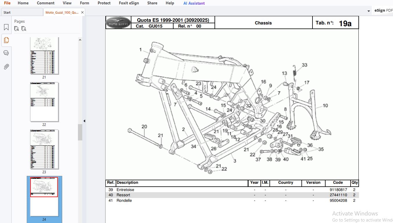The height and width of the screenshot is (223, 393).
Task: Click part label 33 in the diagram
Action: click(x=304, y=65)
